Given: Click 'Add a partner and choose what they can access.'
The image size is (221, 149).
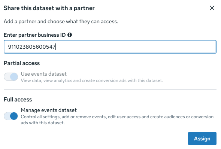Looking at the screenshot, I should tap(61, 22).
